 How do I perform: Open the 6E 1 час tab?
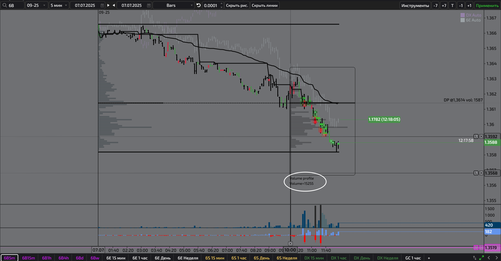140,258
